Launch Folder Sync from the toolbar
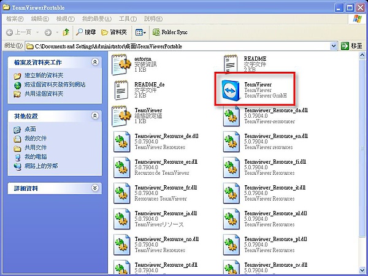 [170, 32]
